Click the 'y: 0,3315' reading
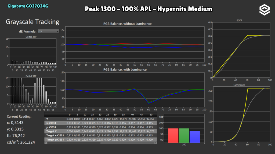 (x=15, y=129)
